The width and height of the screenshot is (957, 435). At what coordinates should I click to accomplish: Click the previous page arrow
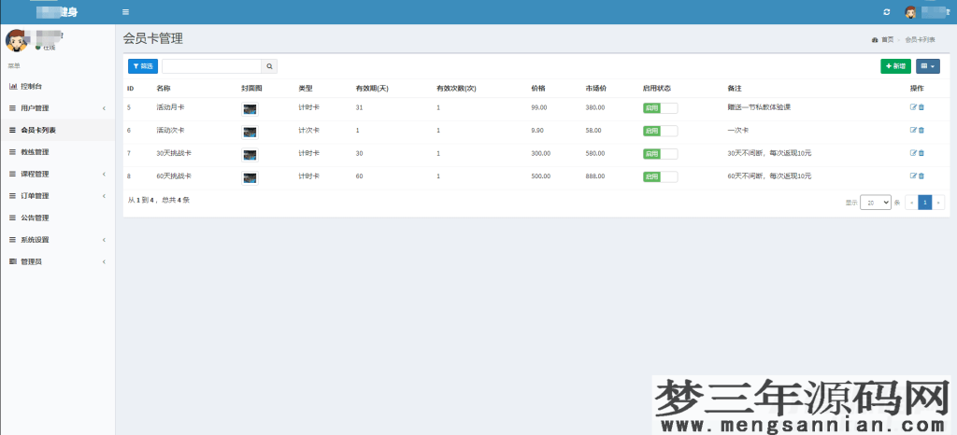pyautogui.click(x=912, y=203)
